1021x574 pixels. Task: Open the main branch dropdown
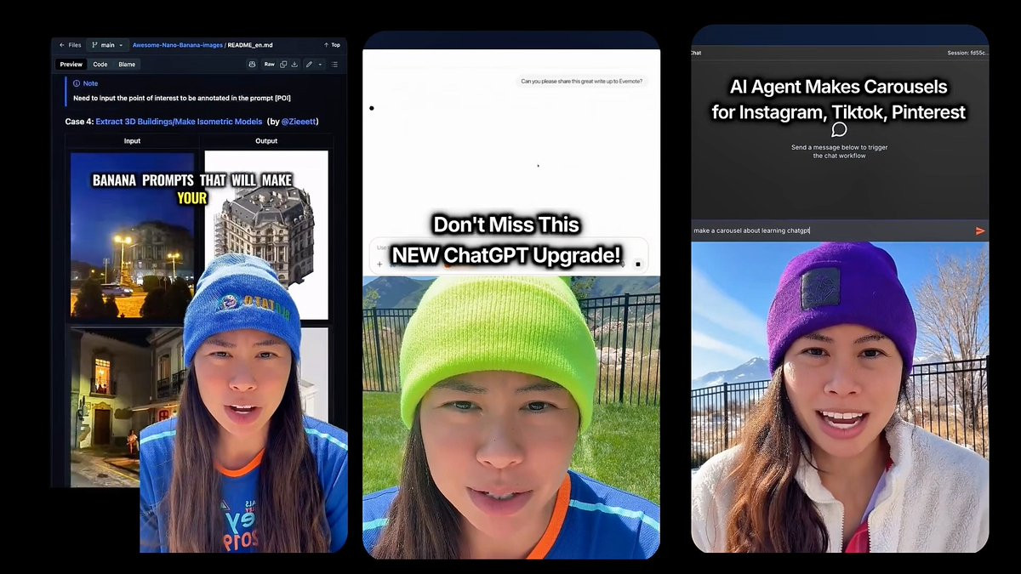107,45
